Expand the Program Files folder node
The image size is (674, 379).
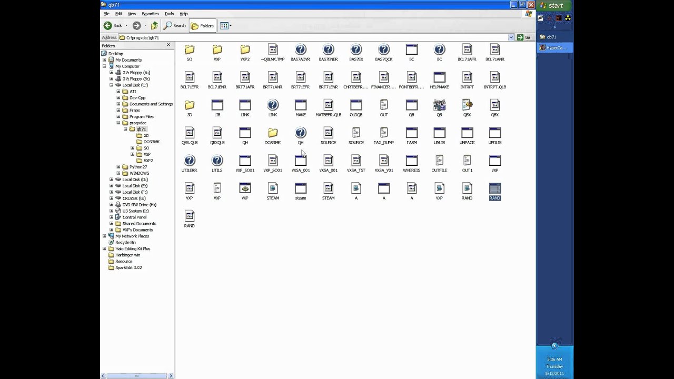118,117
